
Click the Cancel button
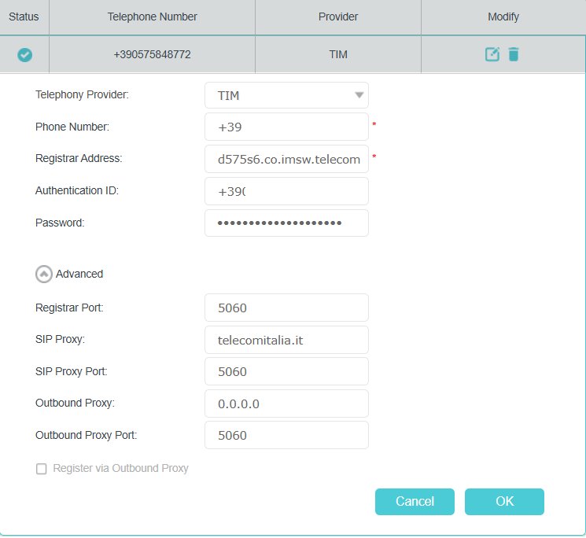[x=415, y=501]
